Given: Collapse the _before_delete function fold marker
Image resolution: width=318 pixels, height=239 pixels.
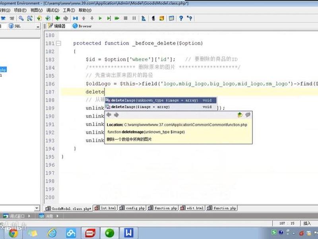Looking at the screenshot, I should [x=58, y=43].
